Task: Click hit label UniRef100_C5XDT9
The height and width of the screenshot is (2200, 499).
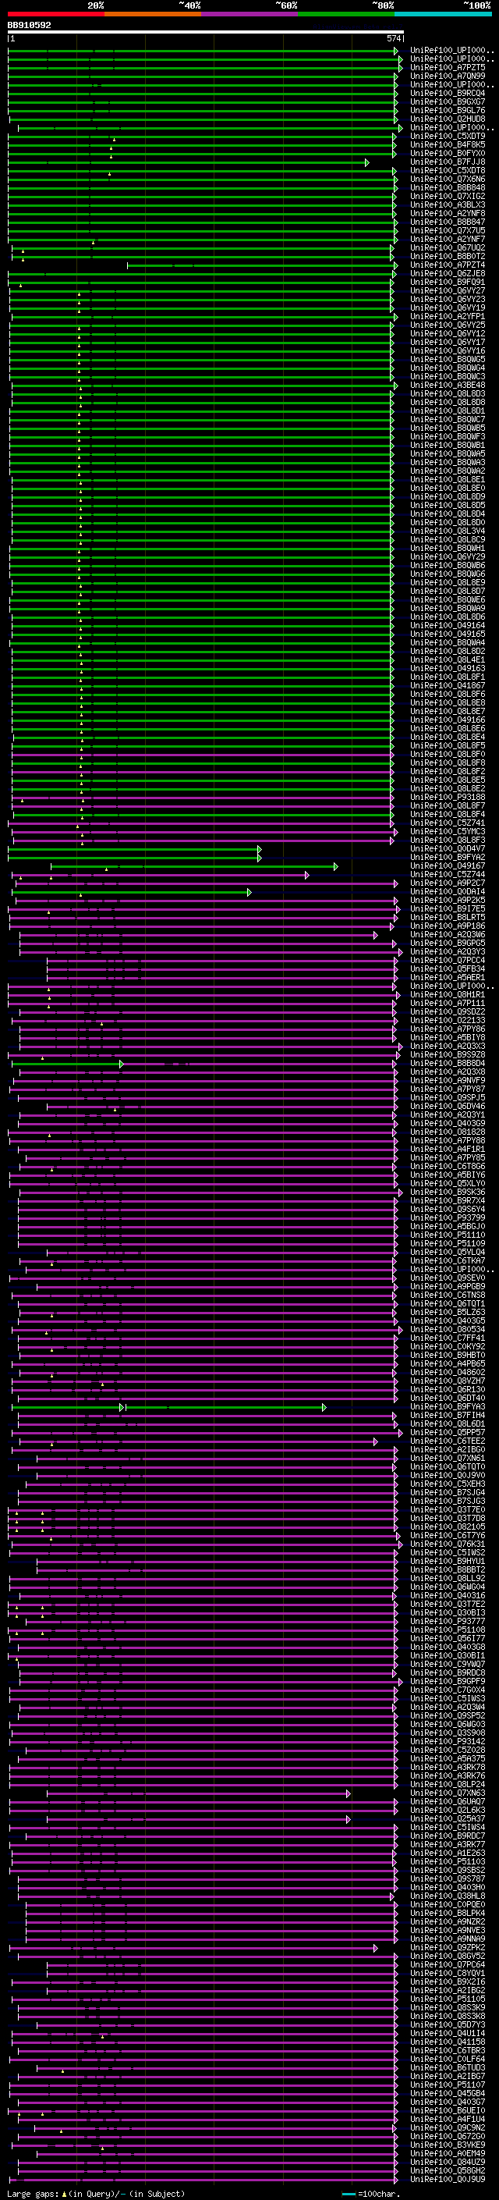Action: [x=448, y=136]
